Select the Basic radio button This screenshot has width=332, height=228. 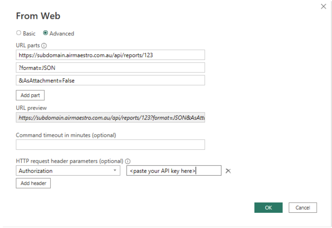(19, 33)
